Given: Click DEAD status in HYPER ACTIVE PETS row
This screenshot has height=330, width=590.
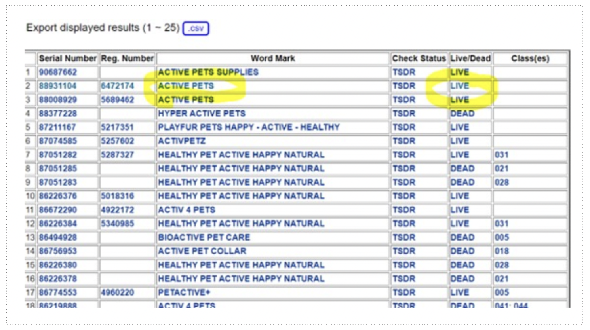Looking at the screenshot, I should [x=462, y=114].
